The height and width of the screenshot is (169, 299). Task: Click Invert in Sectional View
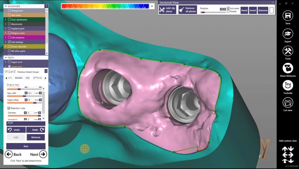pos(253,11)
